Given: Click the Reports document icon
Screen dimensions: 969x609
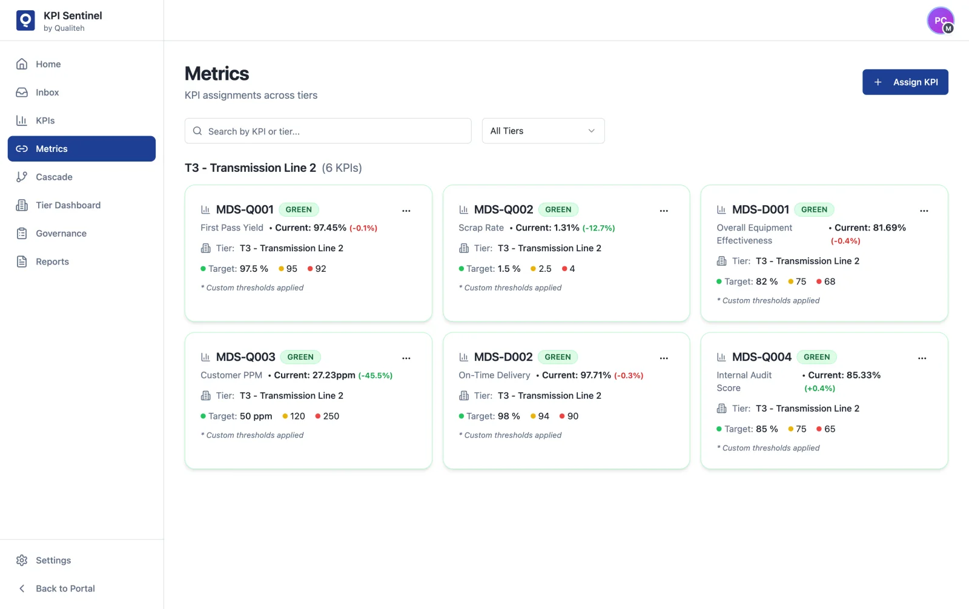Looking at the screenshot, I should tap(22, 262).
